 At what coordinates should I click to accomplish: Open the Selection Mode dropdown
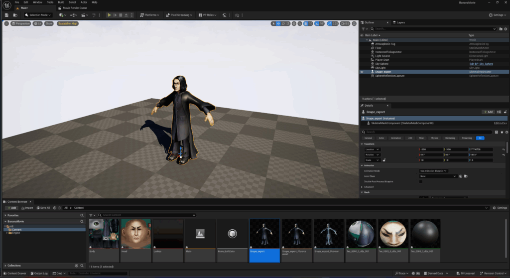pos(38,15)
